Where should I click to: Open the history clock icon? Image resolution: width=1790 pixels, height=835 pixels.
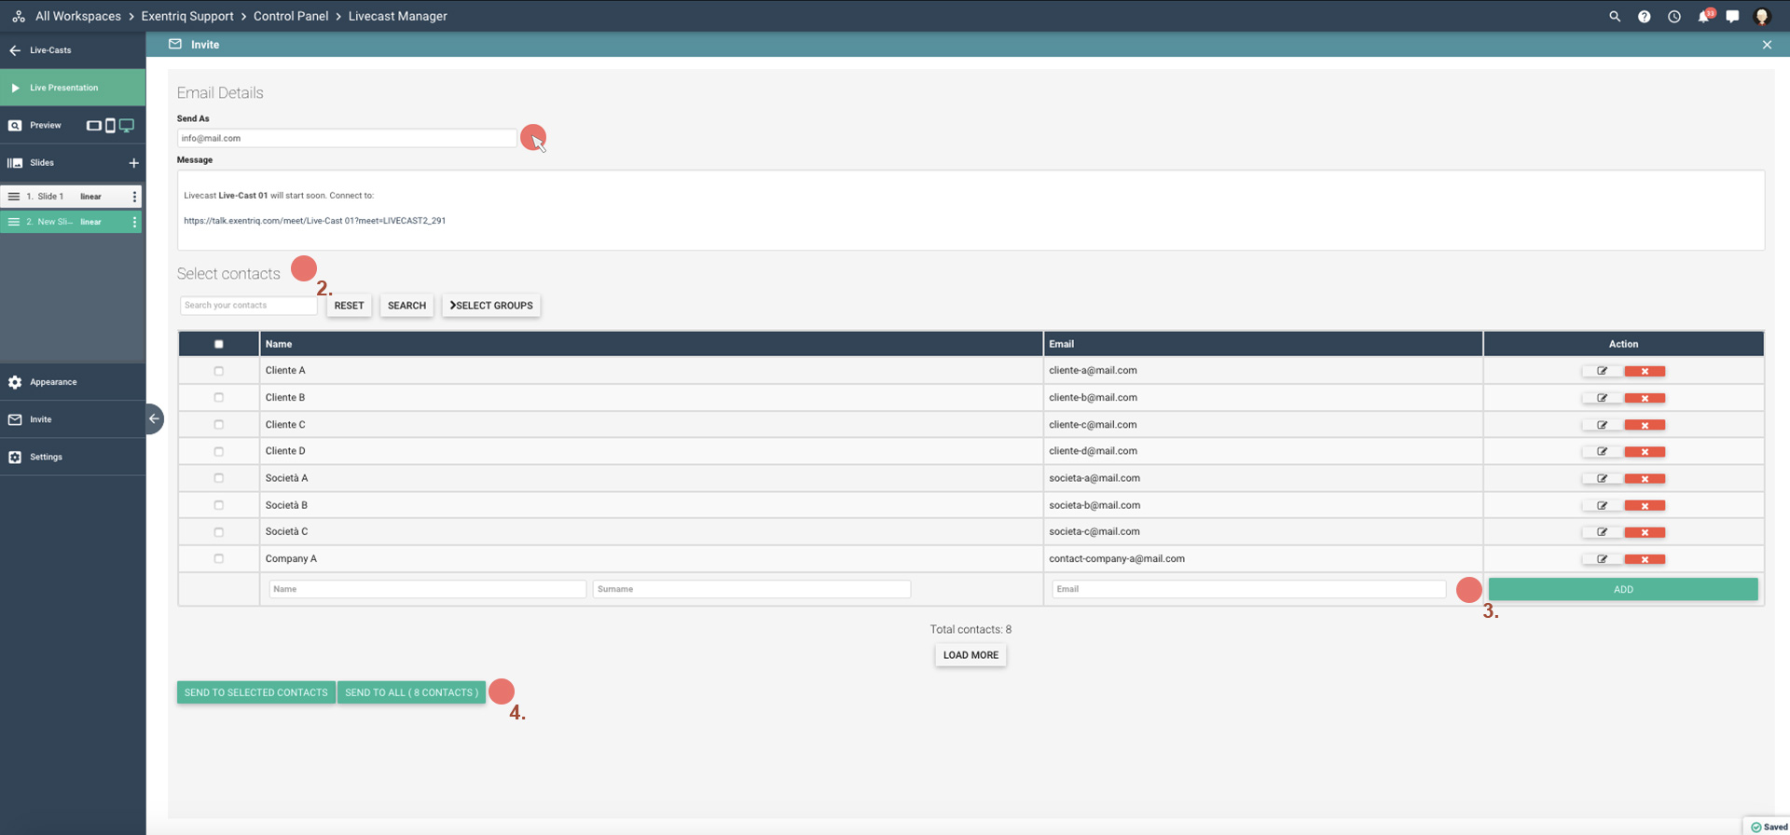(1674, 17)
